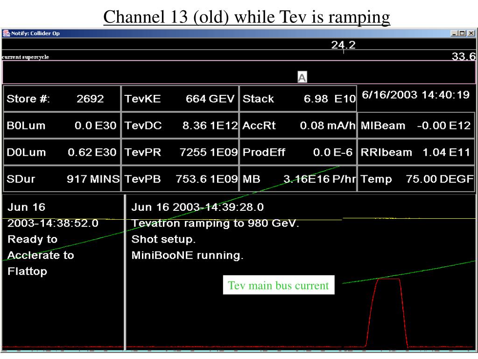Screen dimensions: 478x359
Task: Select the 'Temp 75.00 DEGF' cell
Action: pos(416,179)
